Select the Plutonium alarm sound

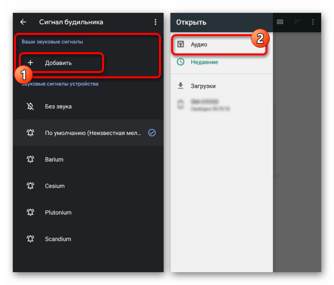[x=58, y=212]
